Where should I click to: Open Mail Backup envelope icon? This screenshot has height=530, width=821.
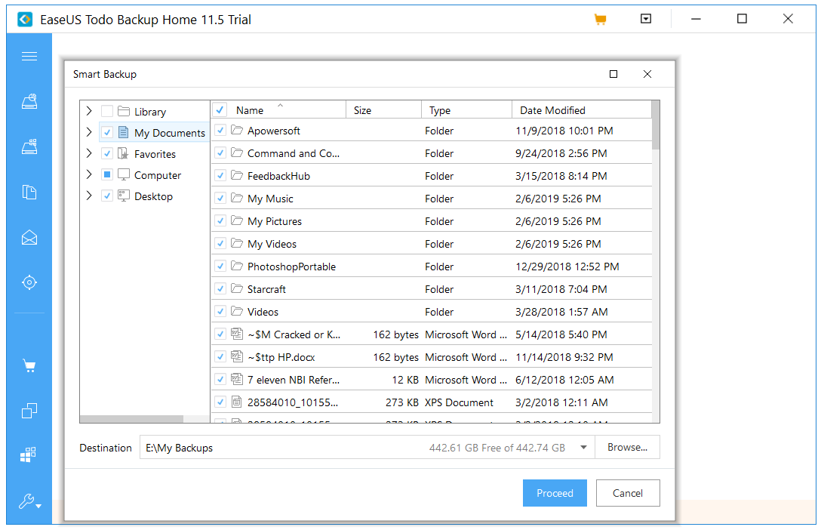point(29,238)
